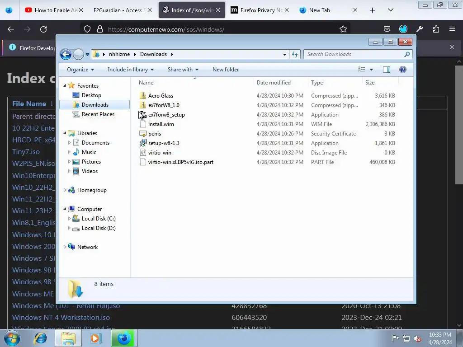Click the refresh button next to the address bar
The width and height of the screenshot is (463, 347).
point(295,54)
